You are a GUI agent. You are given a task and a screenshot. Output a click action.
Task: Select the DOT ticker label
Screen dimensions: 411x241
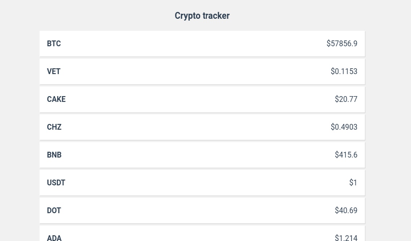54,211
